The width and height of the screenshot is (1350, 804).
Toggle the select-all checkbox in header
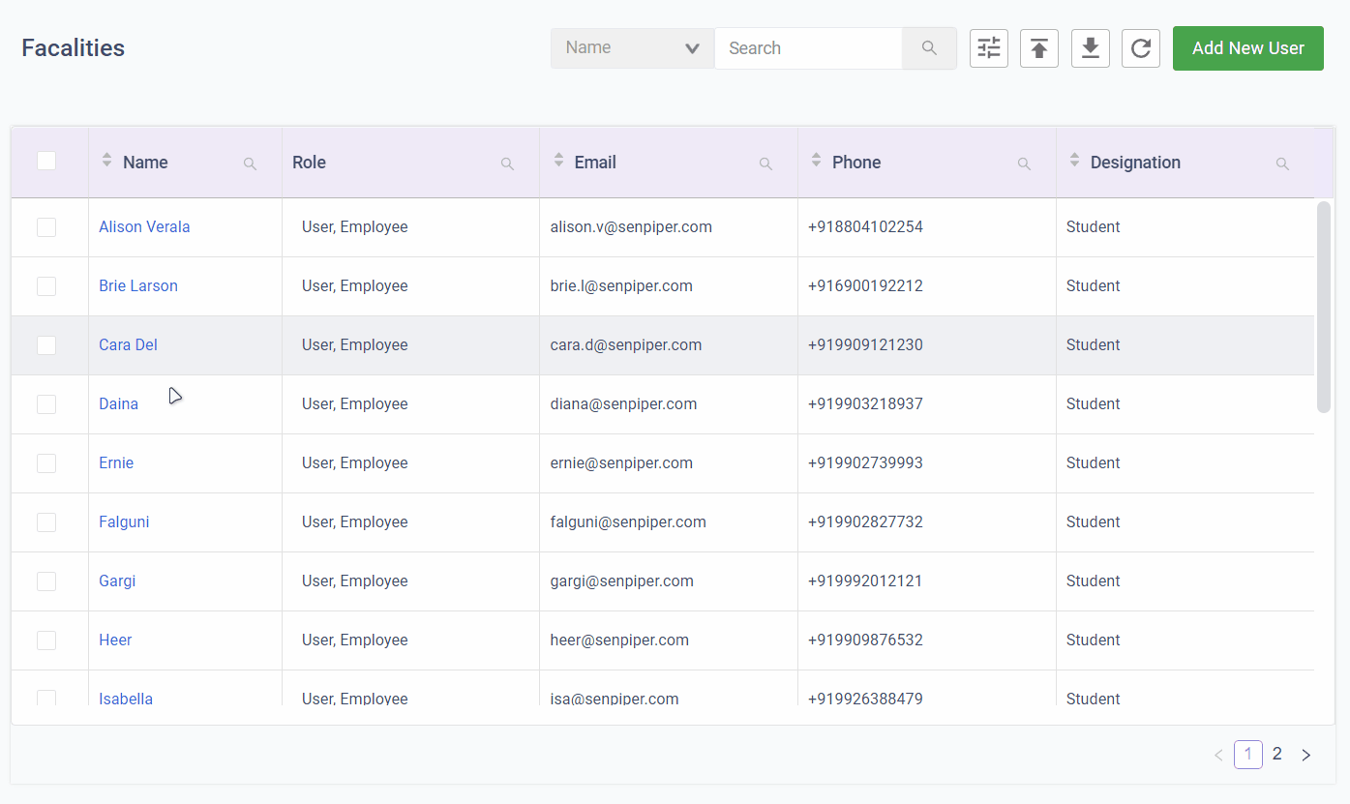coord(46,161)
